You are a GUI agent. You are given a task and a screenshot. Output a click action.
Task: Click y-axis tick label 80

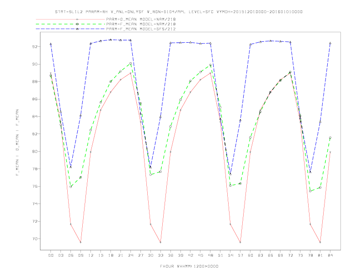35,151
